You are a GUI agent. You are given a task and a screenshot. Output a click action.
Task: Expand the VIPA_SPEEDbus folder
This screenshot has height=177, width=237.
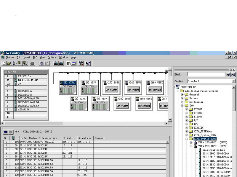point(187,131)
